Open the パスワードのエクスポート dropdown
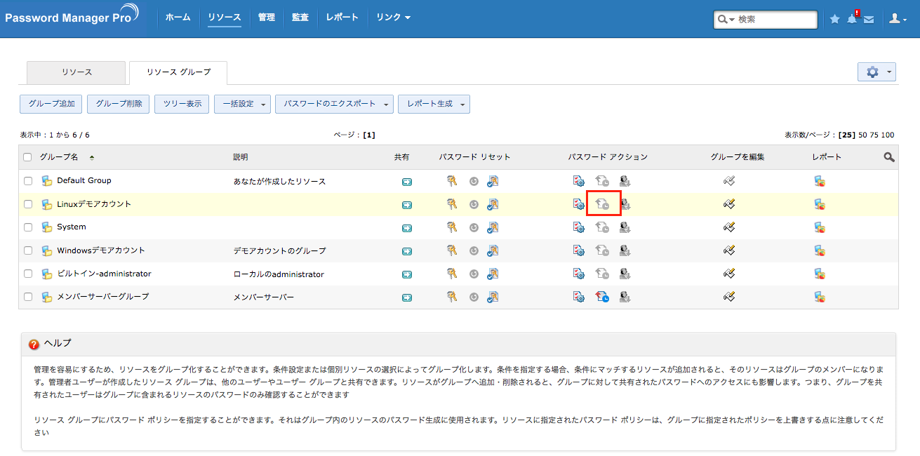 tap(334, 104)
